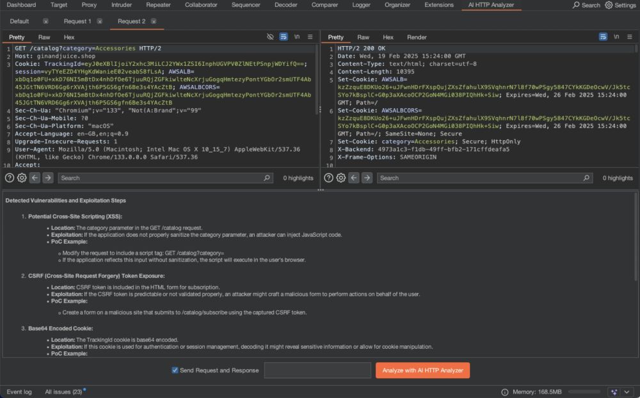Click the pane divider three-dot handle
The width and height of the screenshot is (640, 398).
coord(321,190)
